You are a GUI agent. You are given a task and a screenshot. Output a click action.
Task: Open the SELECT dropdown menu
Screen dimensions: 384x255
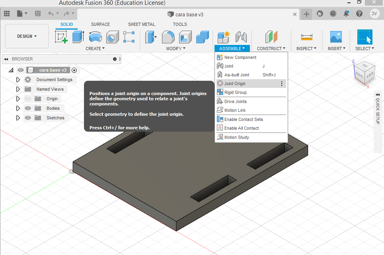[x=365, y=49]
